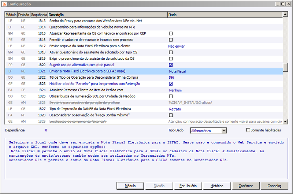Click the scrollbar down arrow
The image size is (293, 194).
[x=285, y=122]
